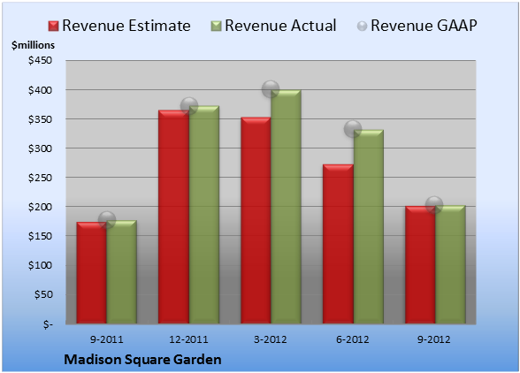Click the $200 axis value

(x=40, y=207)
